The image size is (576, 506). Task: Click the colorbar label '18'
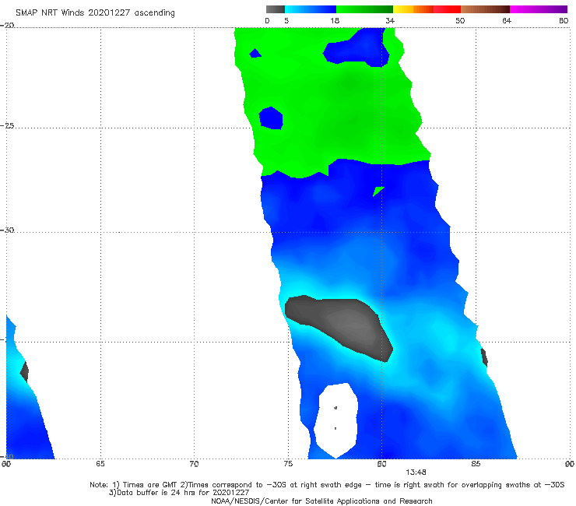(335, 20)
